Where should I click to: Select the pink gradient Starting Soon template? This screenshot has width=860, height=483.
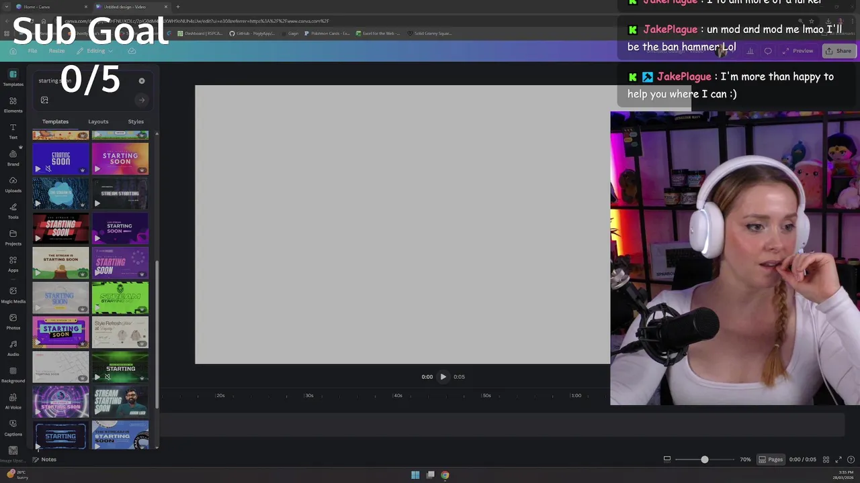point(120,159)
